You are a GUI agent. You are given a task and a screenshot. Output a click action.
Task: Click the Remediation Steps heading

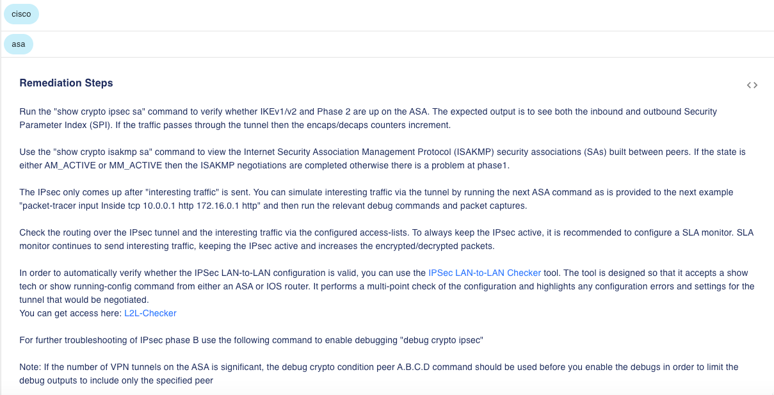(66, 83)
